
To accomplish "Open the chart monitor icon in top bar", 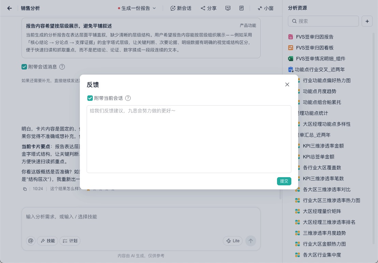I will pyautogui.click(x=228, y=8).
